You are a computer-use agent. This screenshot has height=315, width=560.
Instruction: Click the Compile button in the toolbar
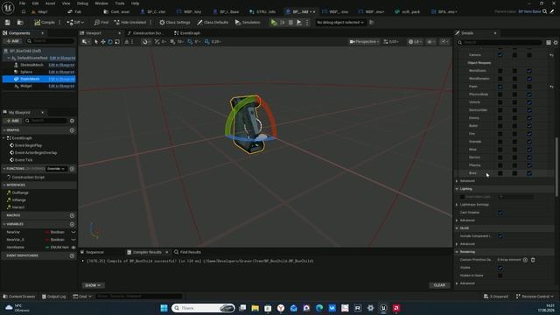[45, 22]
